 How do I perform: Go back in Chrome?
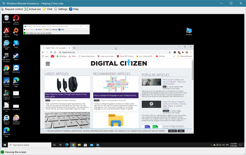[x=43, y=52]
